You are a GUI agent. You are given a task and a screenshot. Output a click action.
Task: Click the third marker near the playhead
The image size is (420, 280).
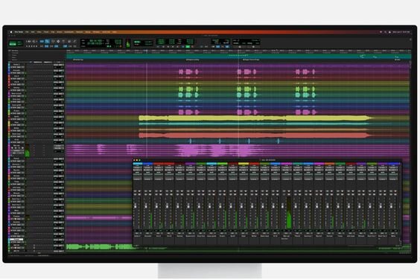tap(251, 60)
